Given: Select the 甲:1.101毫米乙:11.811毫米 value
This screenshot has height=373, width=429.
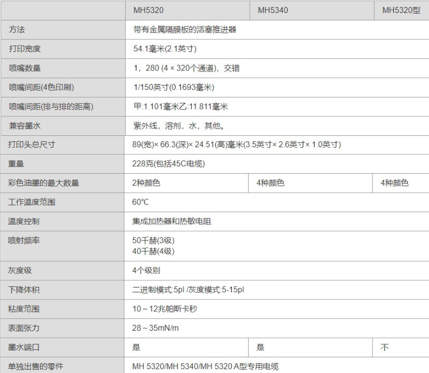Looking at the screenshot, I should (180, 106).
